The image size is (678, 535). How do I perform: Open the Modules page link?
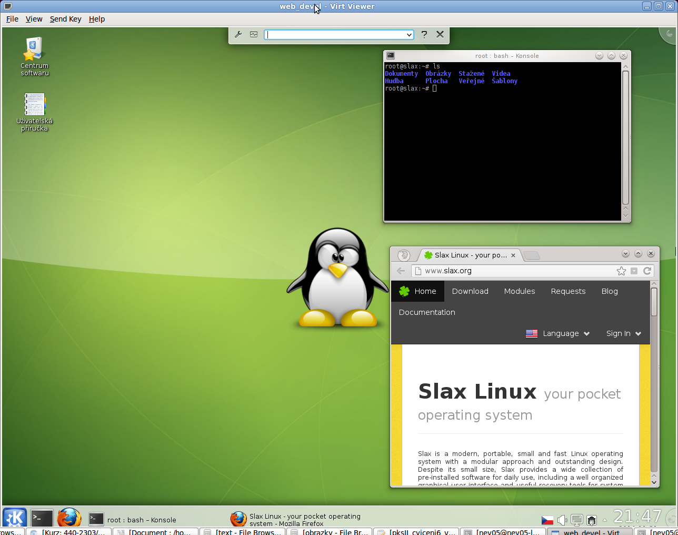520,291
